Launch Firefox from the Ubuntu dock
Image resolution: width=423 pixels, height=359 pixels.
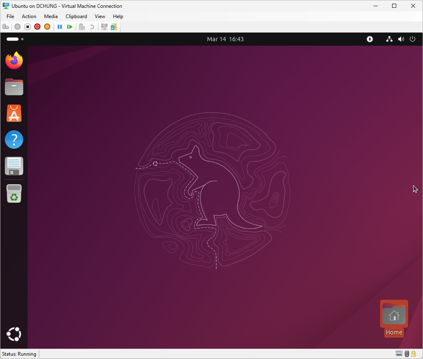[14, 61]
